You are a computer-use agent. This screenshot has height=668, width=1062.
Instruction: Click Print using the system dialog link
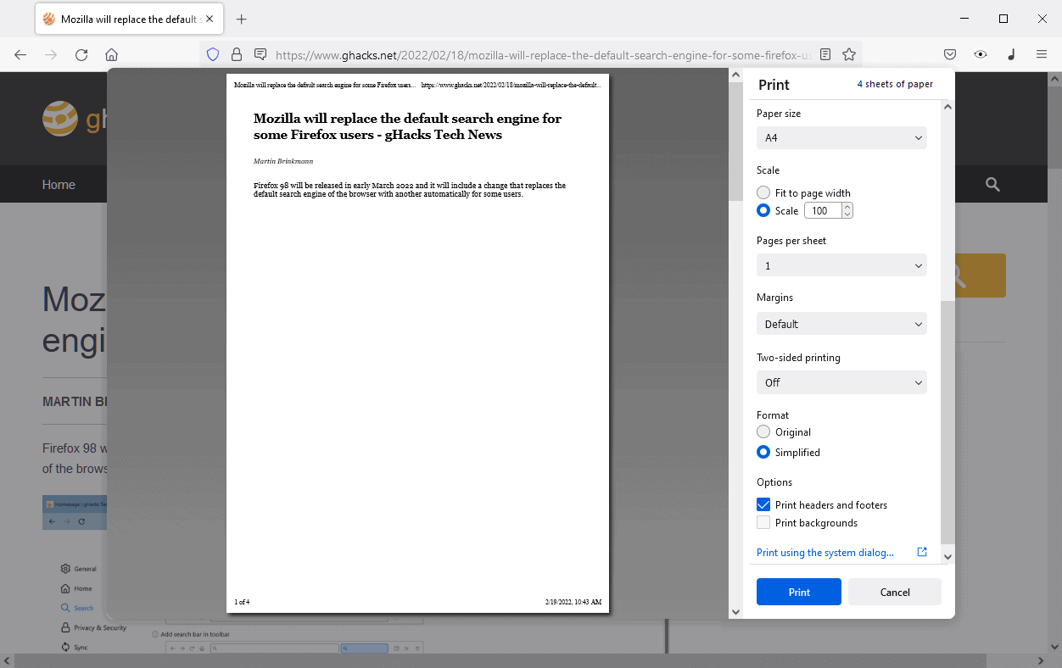[825, 553]
